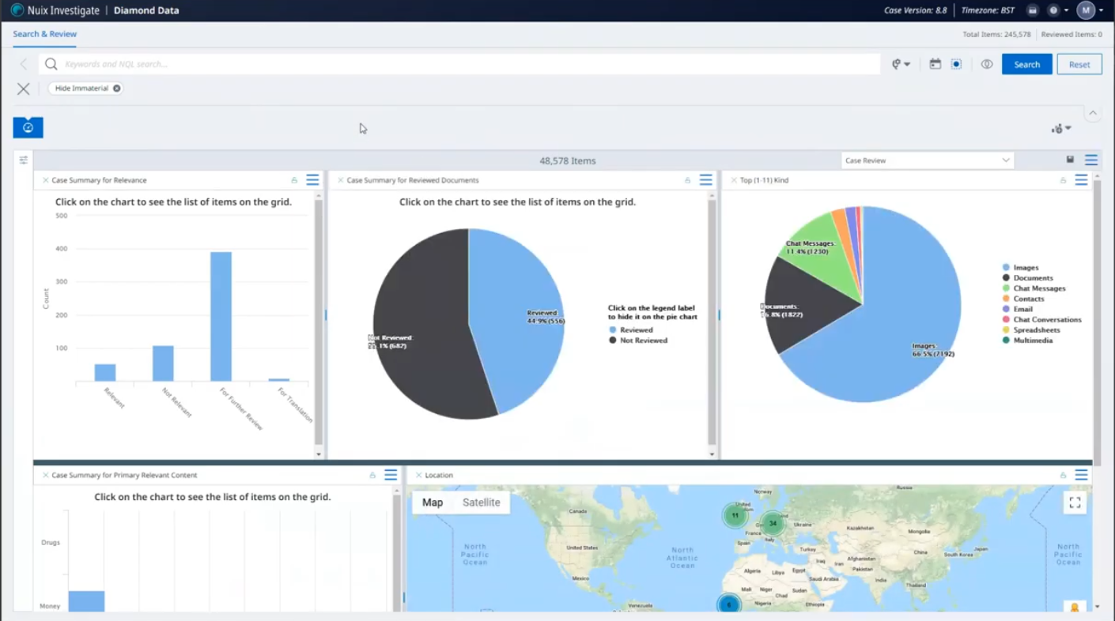Viewport: 1115px width, 621px height.
Task: Toggle Not Reviewed in the pie chart legend
Action: click(643, 340)
